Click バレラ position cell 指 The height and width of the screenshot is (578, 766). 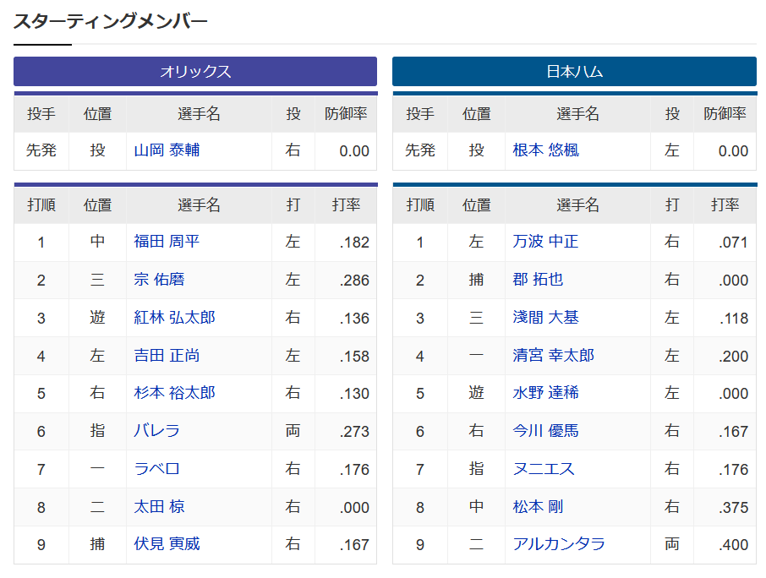click(x=97, y=431)
